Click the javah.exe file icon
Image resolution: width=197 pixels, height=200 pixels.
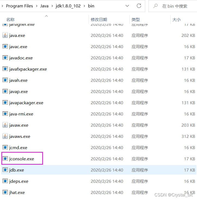[5, 80]
